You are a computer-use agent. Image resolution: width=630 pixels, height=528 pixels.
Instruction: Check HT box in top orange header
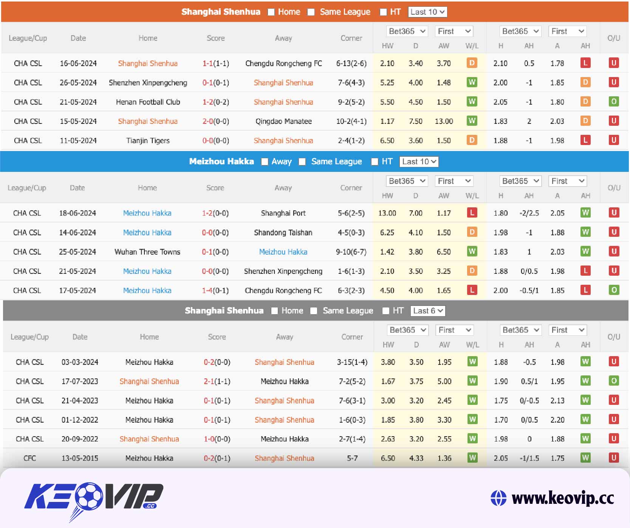pyautogui.click(x=383, y=12)
